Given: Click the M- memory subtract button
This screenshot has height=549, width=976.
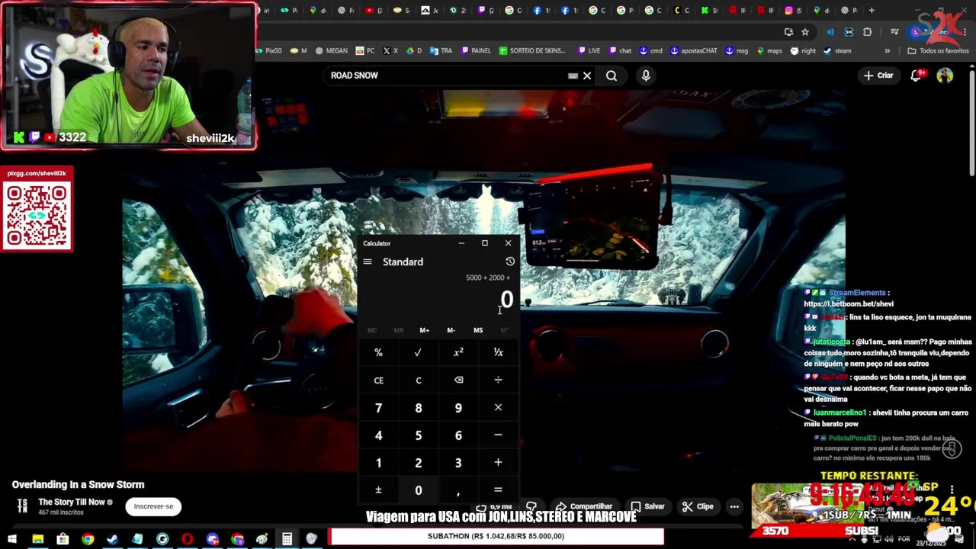Looking at the screenshot, I should [451, 330].
